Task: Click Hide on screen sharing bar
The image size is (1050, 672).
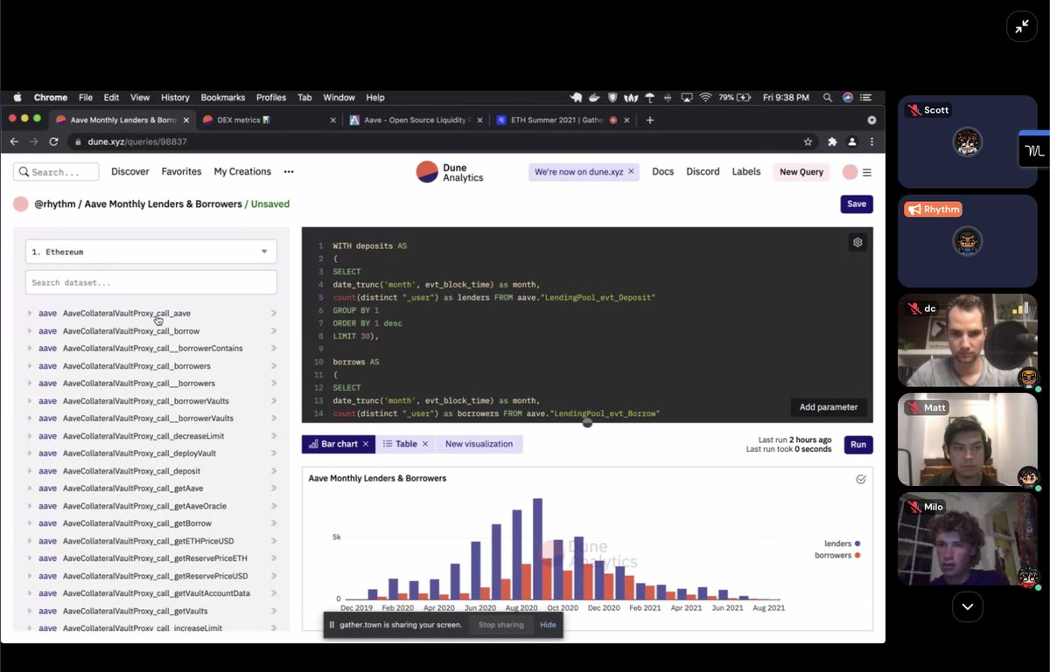Action: pos(548,625)
